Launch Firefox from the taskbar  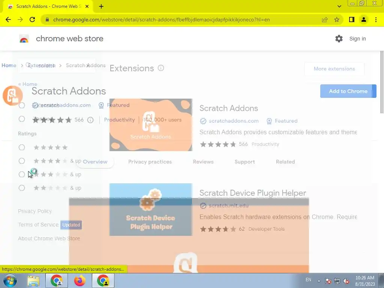(x=80, y=280)
